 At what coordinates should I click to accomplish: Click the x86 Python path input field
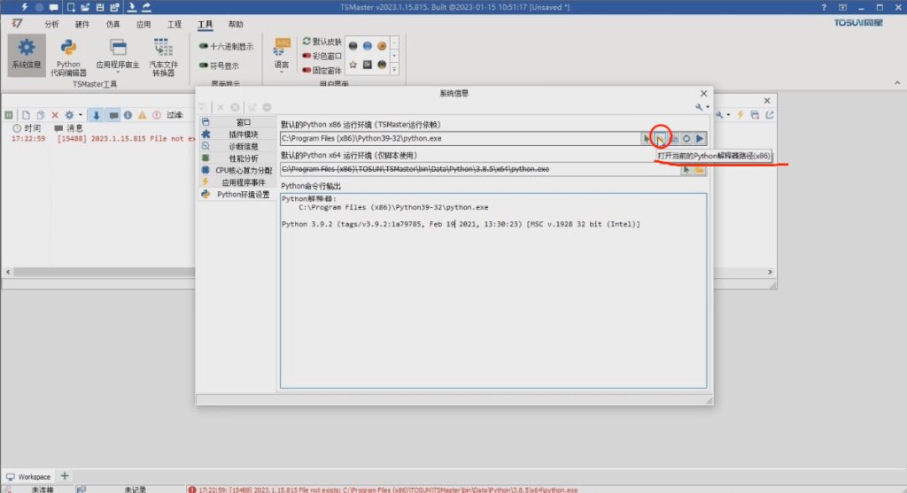(x=461, y=139)
